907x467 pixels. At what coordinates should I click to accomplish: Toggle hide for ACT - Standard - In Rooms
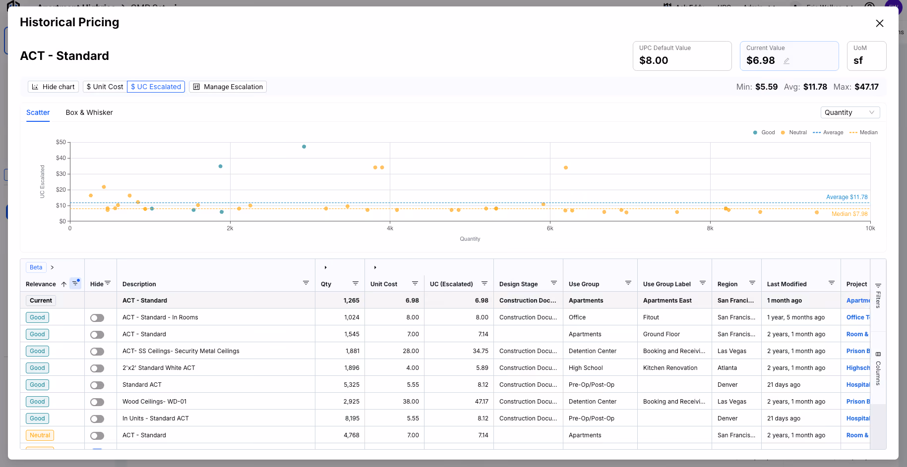[97, 318]
